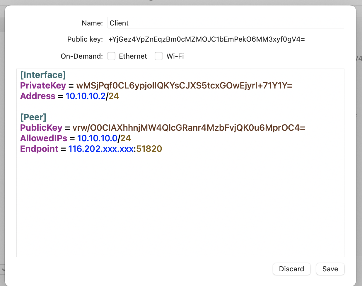This screenshot has width=362, height=286.
Task: Enable On-Demand for Ethernet checkbox
Action: tap(111, 56)
